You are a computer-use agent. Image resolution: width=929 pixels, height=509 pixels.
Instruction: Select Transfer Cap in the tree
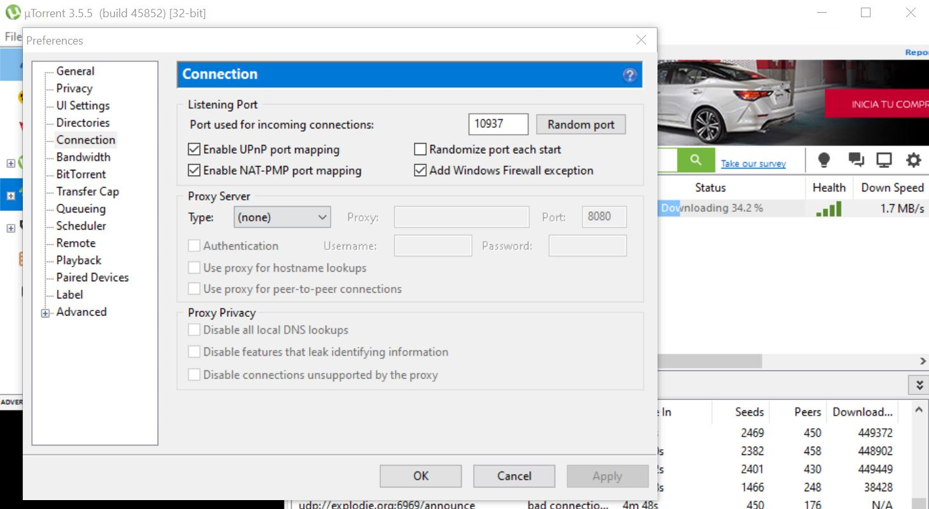pyautogui.click(x=87, y=192)
